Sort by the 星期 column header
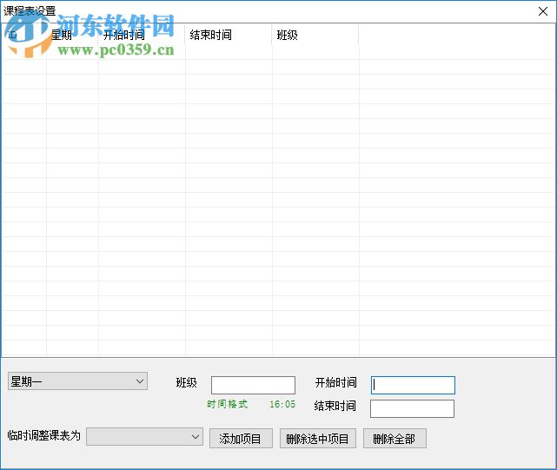Image resolution: width=557 pixels, height=470 pixels. [x=72, y=35]
